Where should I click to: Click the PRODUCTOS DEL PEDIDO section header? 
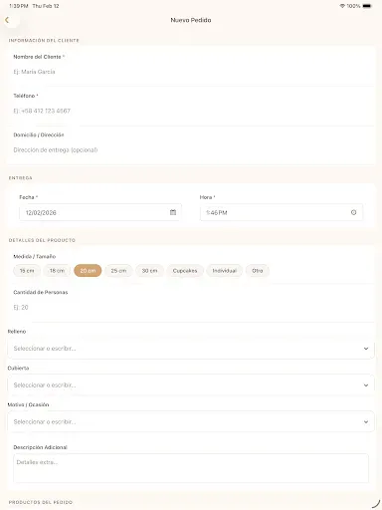[41, 502]
